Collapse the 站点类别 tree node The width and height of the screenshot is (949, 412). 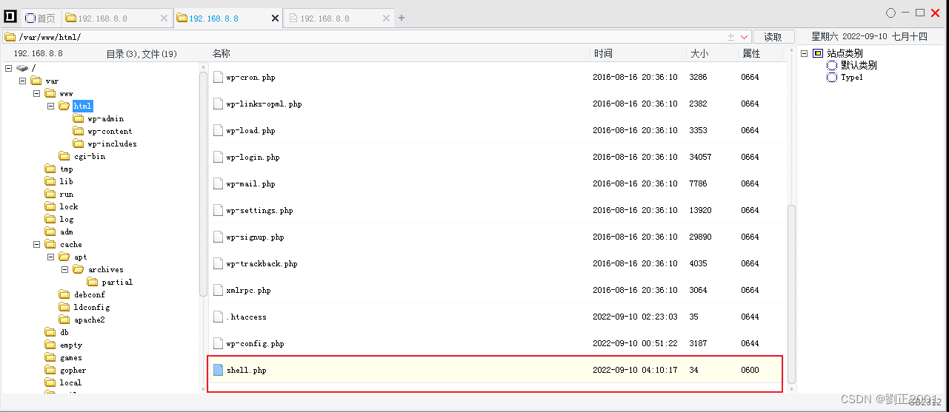click(804, 53)
